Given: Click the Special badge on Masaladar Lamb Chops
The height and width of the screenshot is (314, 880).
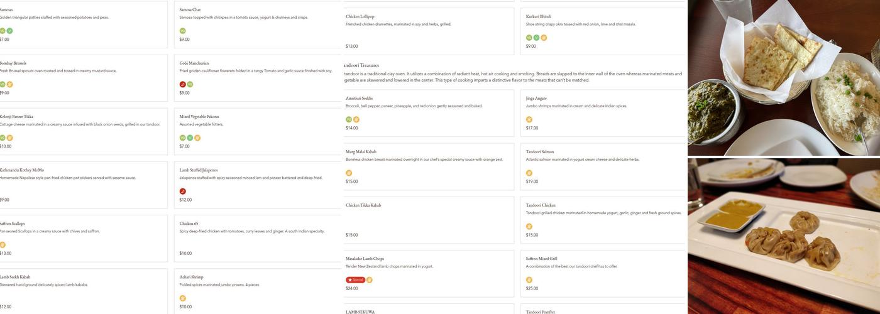Looking at the screenshot, I should 355,280.
